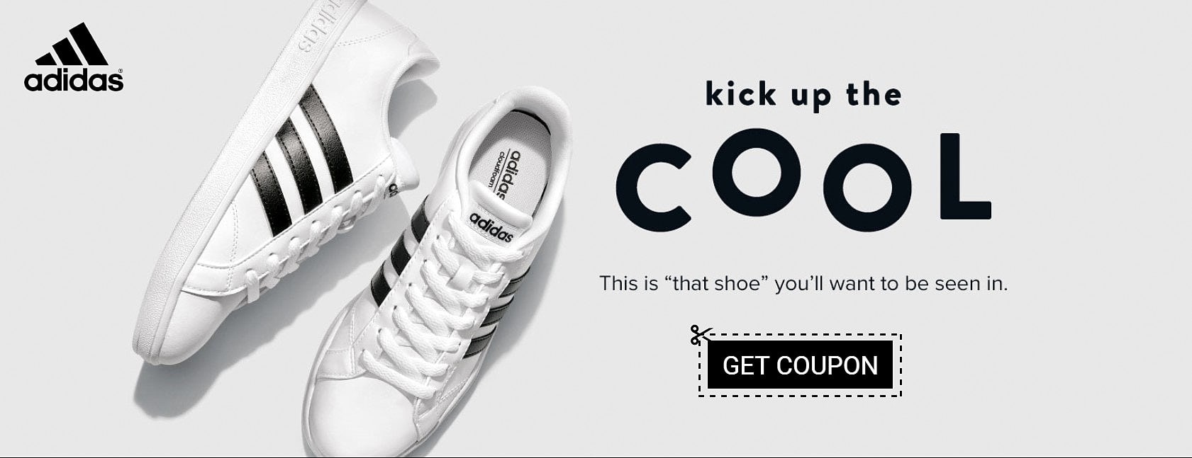
Task: Click the adidas cloudfoam insole logo
Action: [506, 173]
